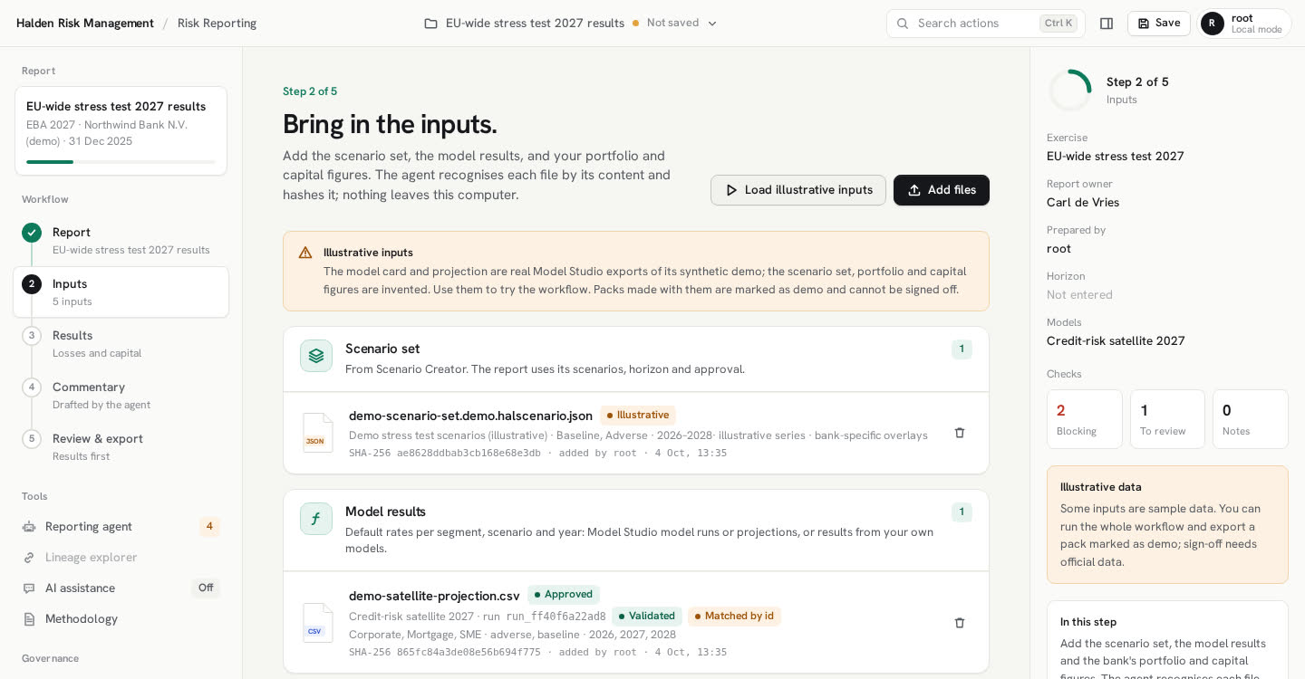The image size is (1305, 679).
Task: Click the Methodology book icon
Action: click(29, 618)
